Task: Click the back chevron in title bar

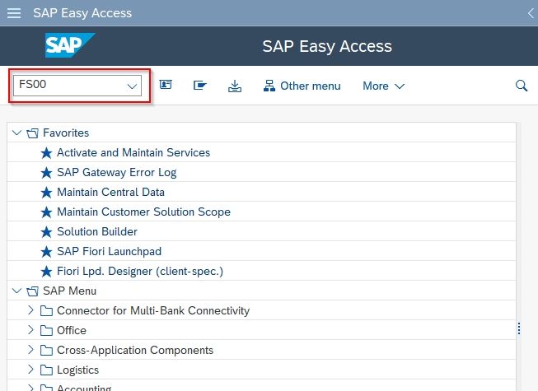Action: tap(531, 13)
